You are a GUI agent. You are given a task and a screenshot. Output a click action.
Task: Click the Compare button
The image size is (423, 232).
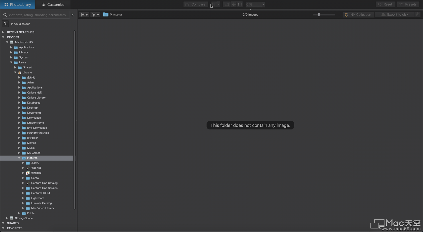[x=196, y=4]
